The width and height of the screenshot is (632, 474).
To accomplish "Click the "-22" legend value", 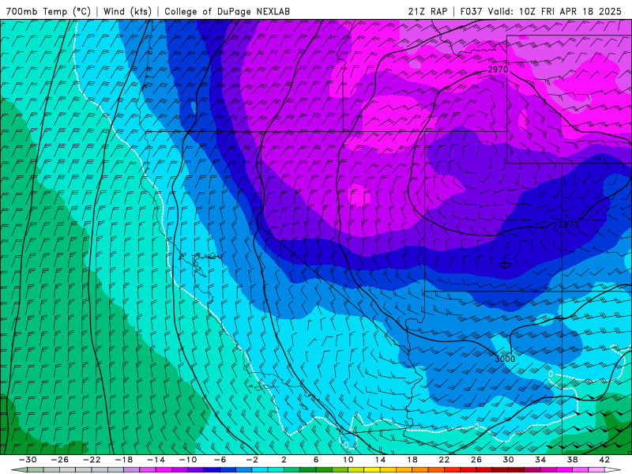I will pyautogui.click(x=92, y=460).
